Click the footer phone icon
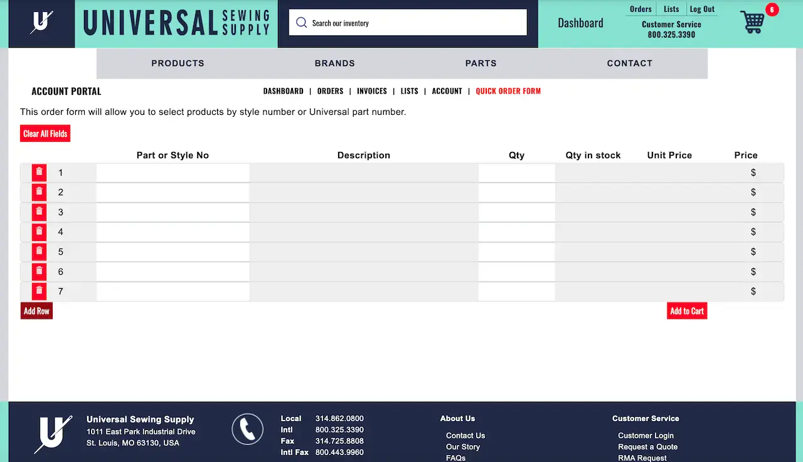The height and width of the screenshot is (462, 803). (247, 429)
